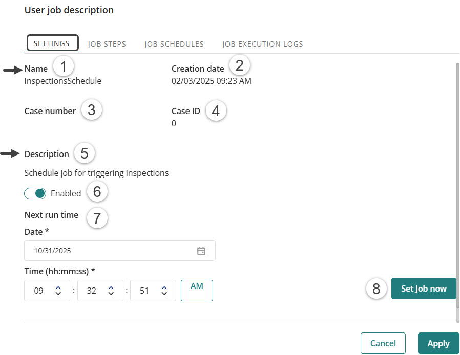This screenshot has height=355, width=460.
Task: Select the SETTINGS tab
Action: point(52,43)
